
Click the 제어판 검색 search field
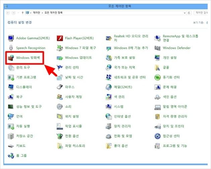click(201, 13)
